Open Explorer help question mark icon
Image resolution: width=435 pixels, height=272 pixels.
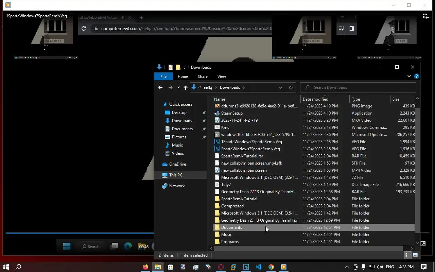[x=416, y=76]
